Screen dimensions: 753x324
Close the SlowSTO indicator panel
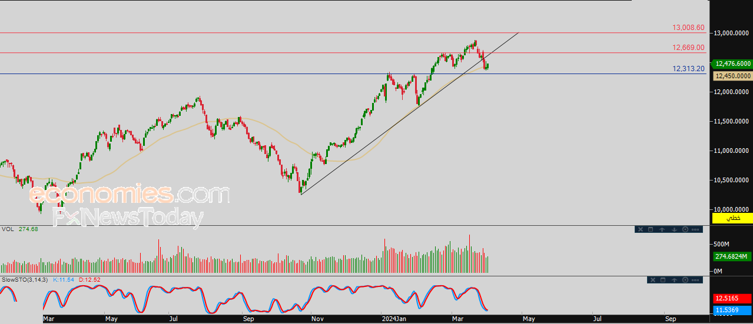(x=653, y=280)
